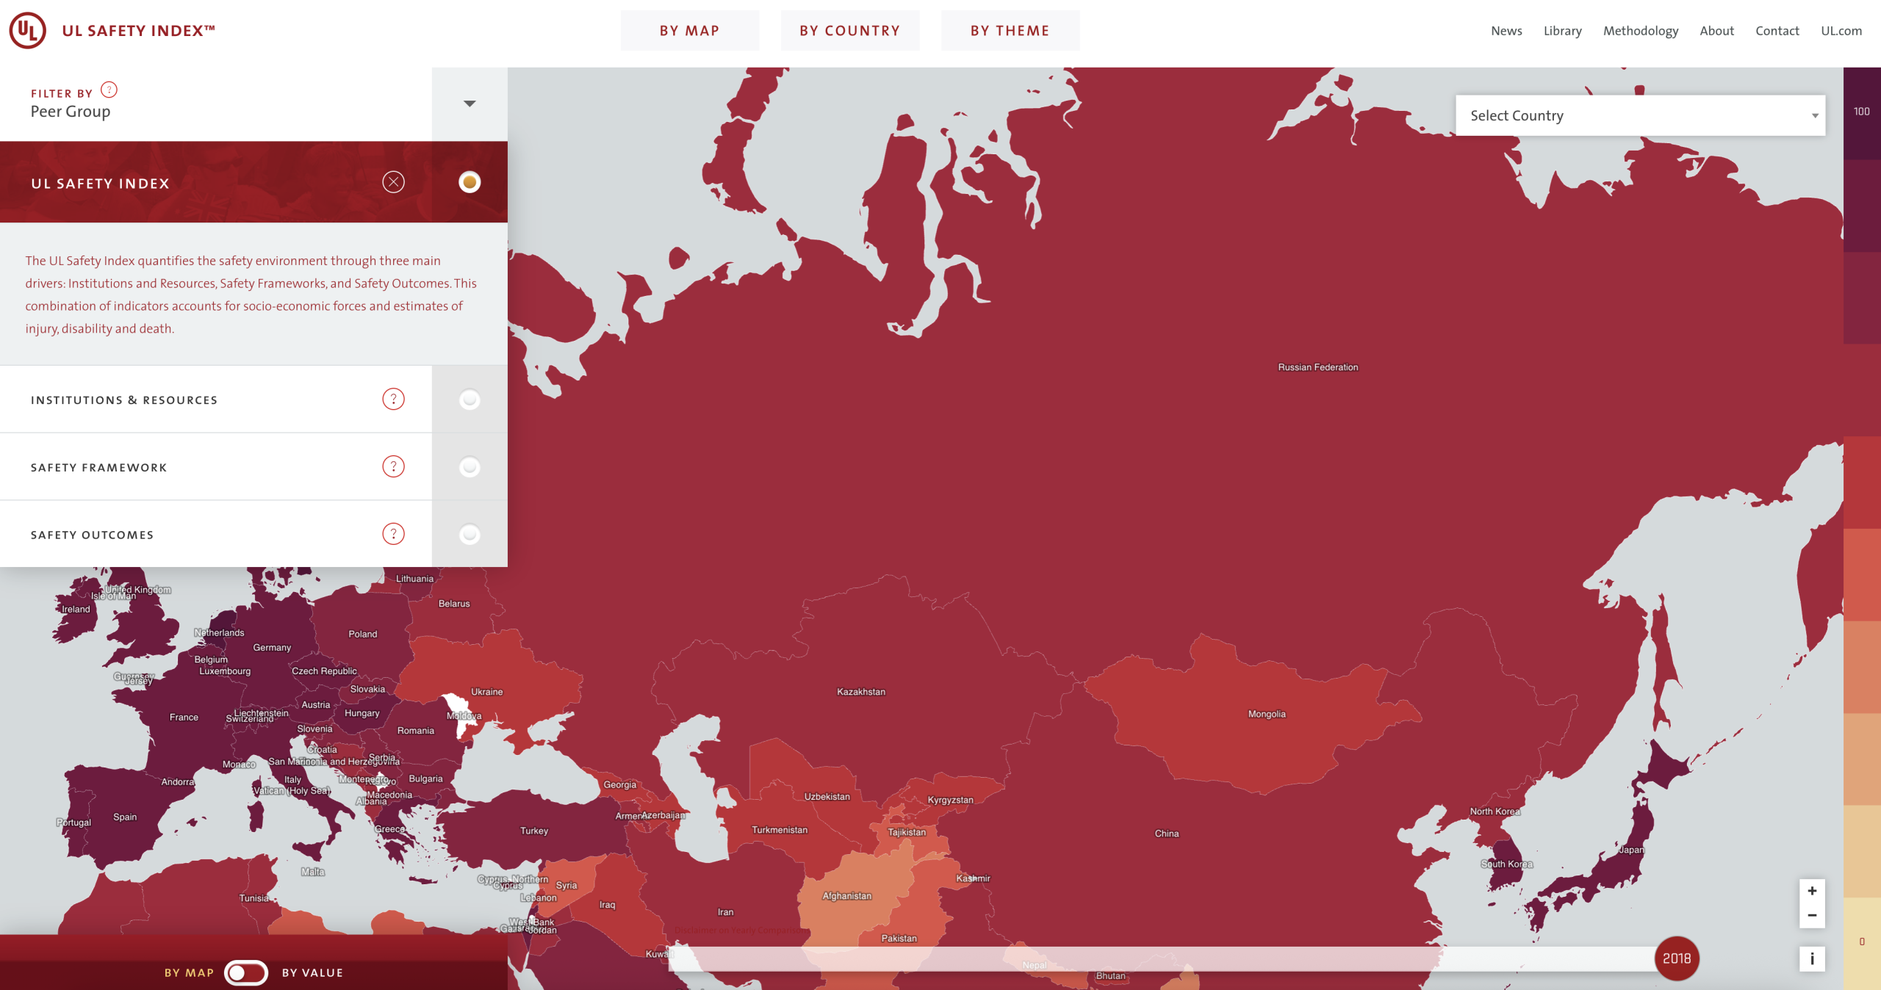
Task: Show map info with i button
Action: (x=1812, y=958)
